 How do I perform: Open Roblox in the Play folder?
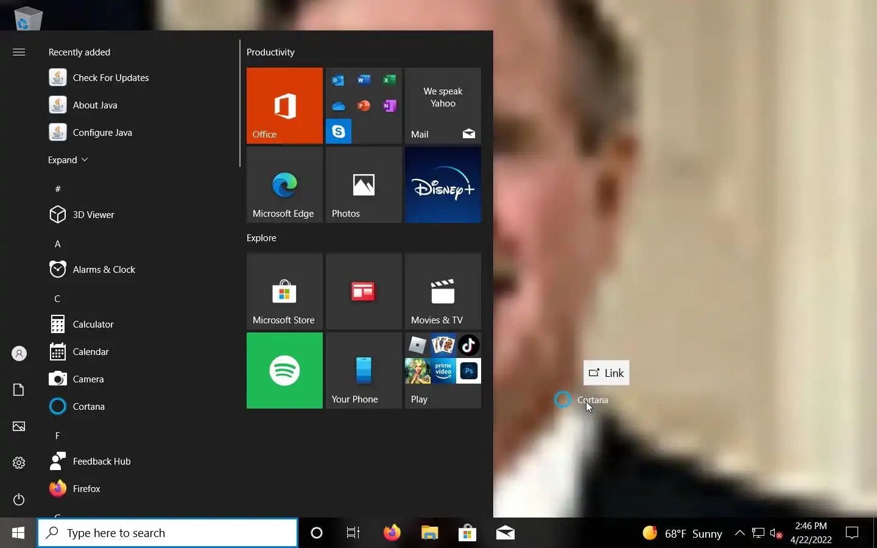tap(418, 345)
